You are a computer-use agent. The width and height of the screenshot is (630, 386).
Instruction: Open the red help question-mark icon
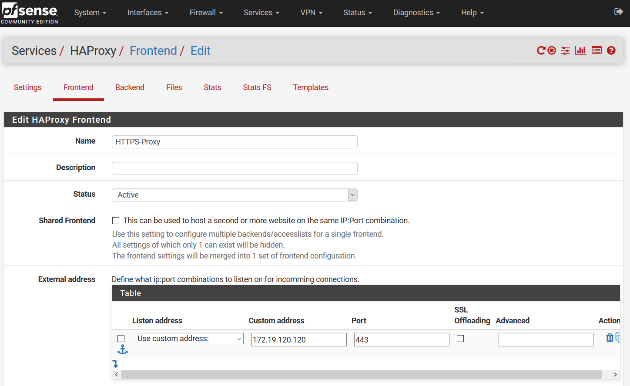611,50
